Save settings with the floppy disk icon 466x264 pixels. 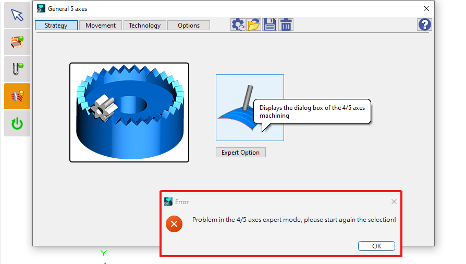(x=269, y=24)
